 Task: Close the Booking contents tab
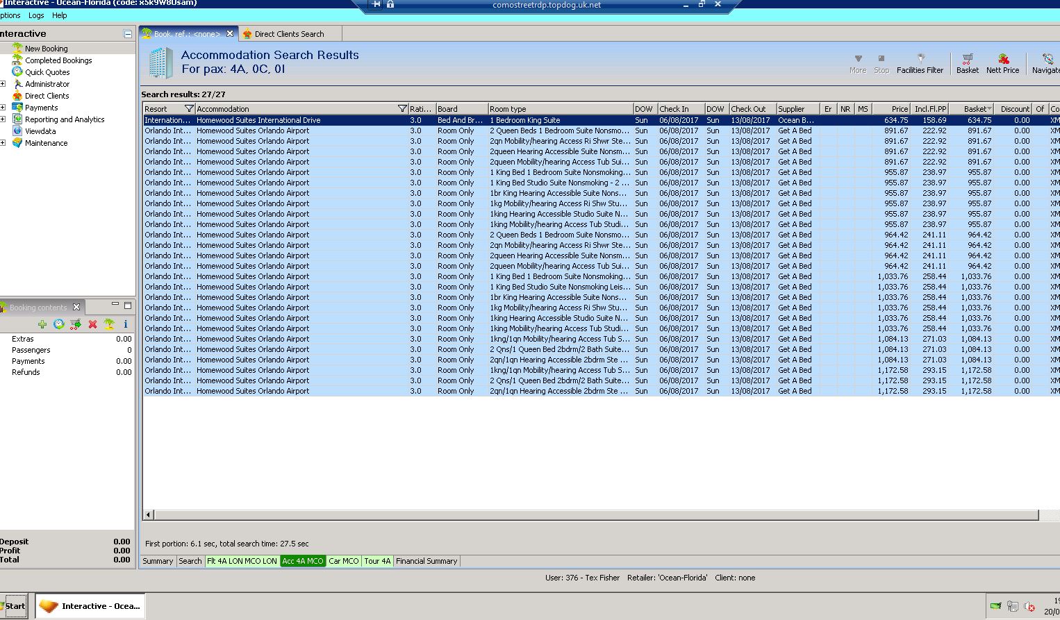pos(76,307)
